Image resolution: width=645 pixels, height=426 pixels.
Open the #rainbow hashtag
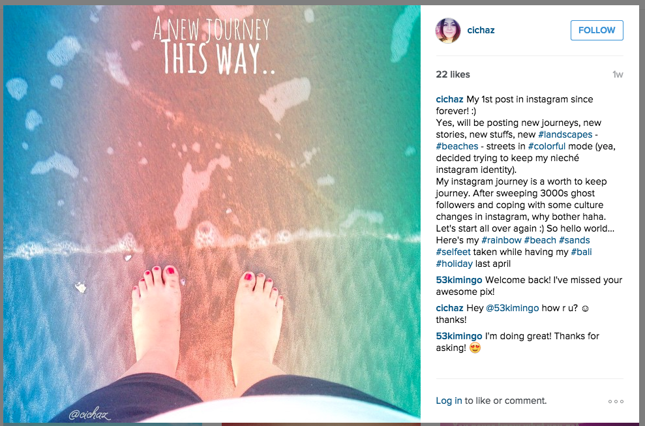(x=501, y=240)
